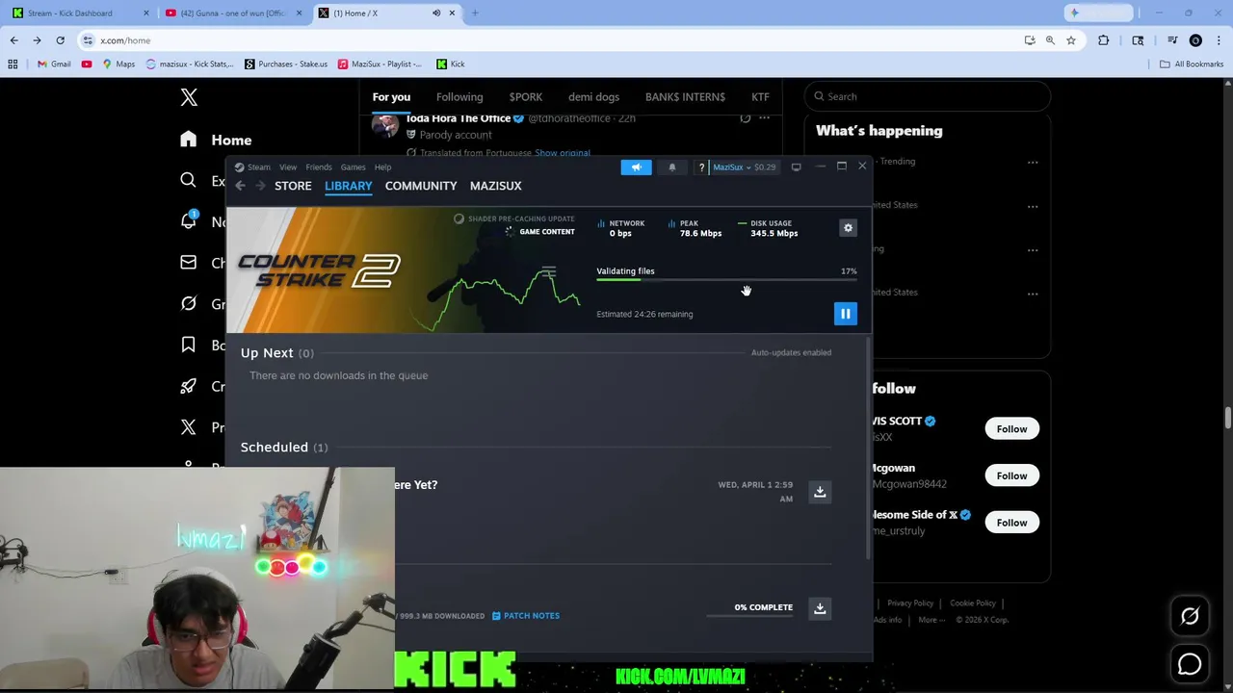Focus X Search input field
Screen dimensions: 1233x693
927,96
